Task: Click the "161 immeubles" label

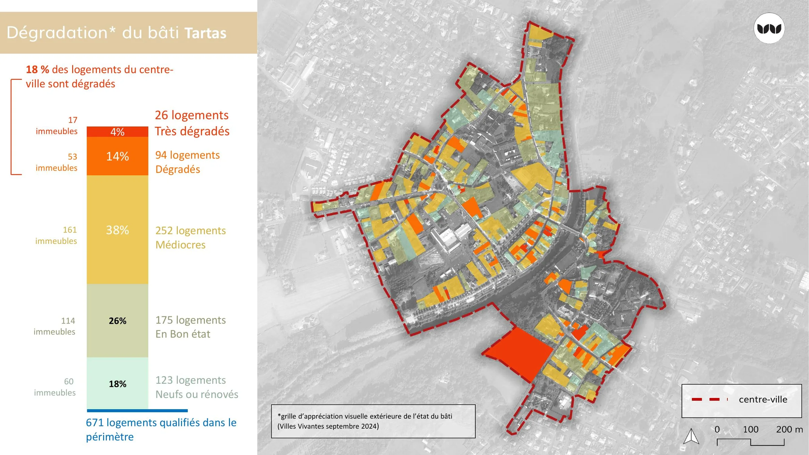Action: point(56,235)
